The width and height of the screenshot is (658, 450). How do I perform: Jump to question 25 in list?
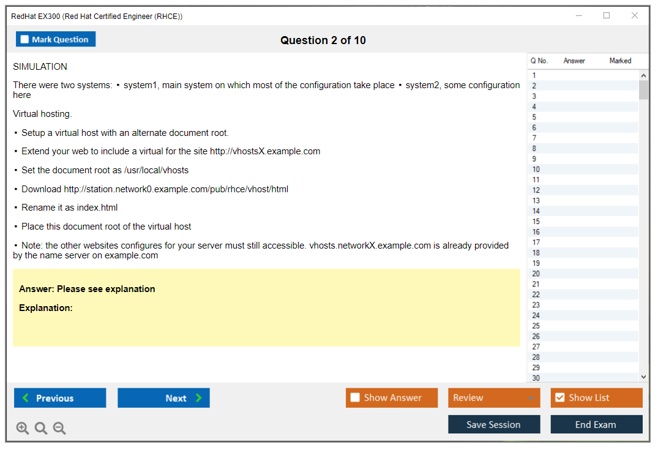pyautogui.click(x=536, y=326)
